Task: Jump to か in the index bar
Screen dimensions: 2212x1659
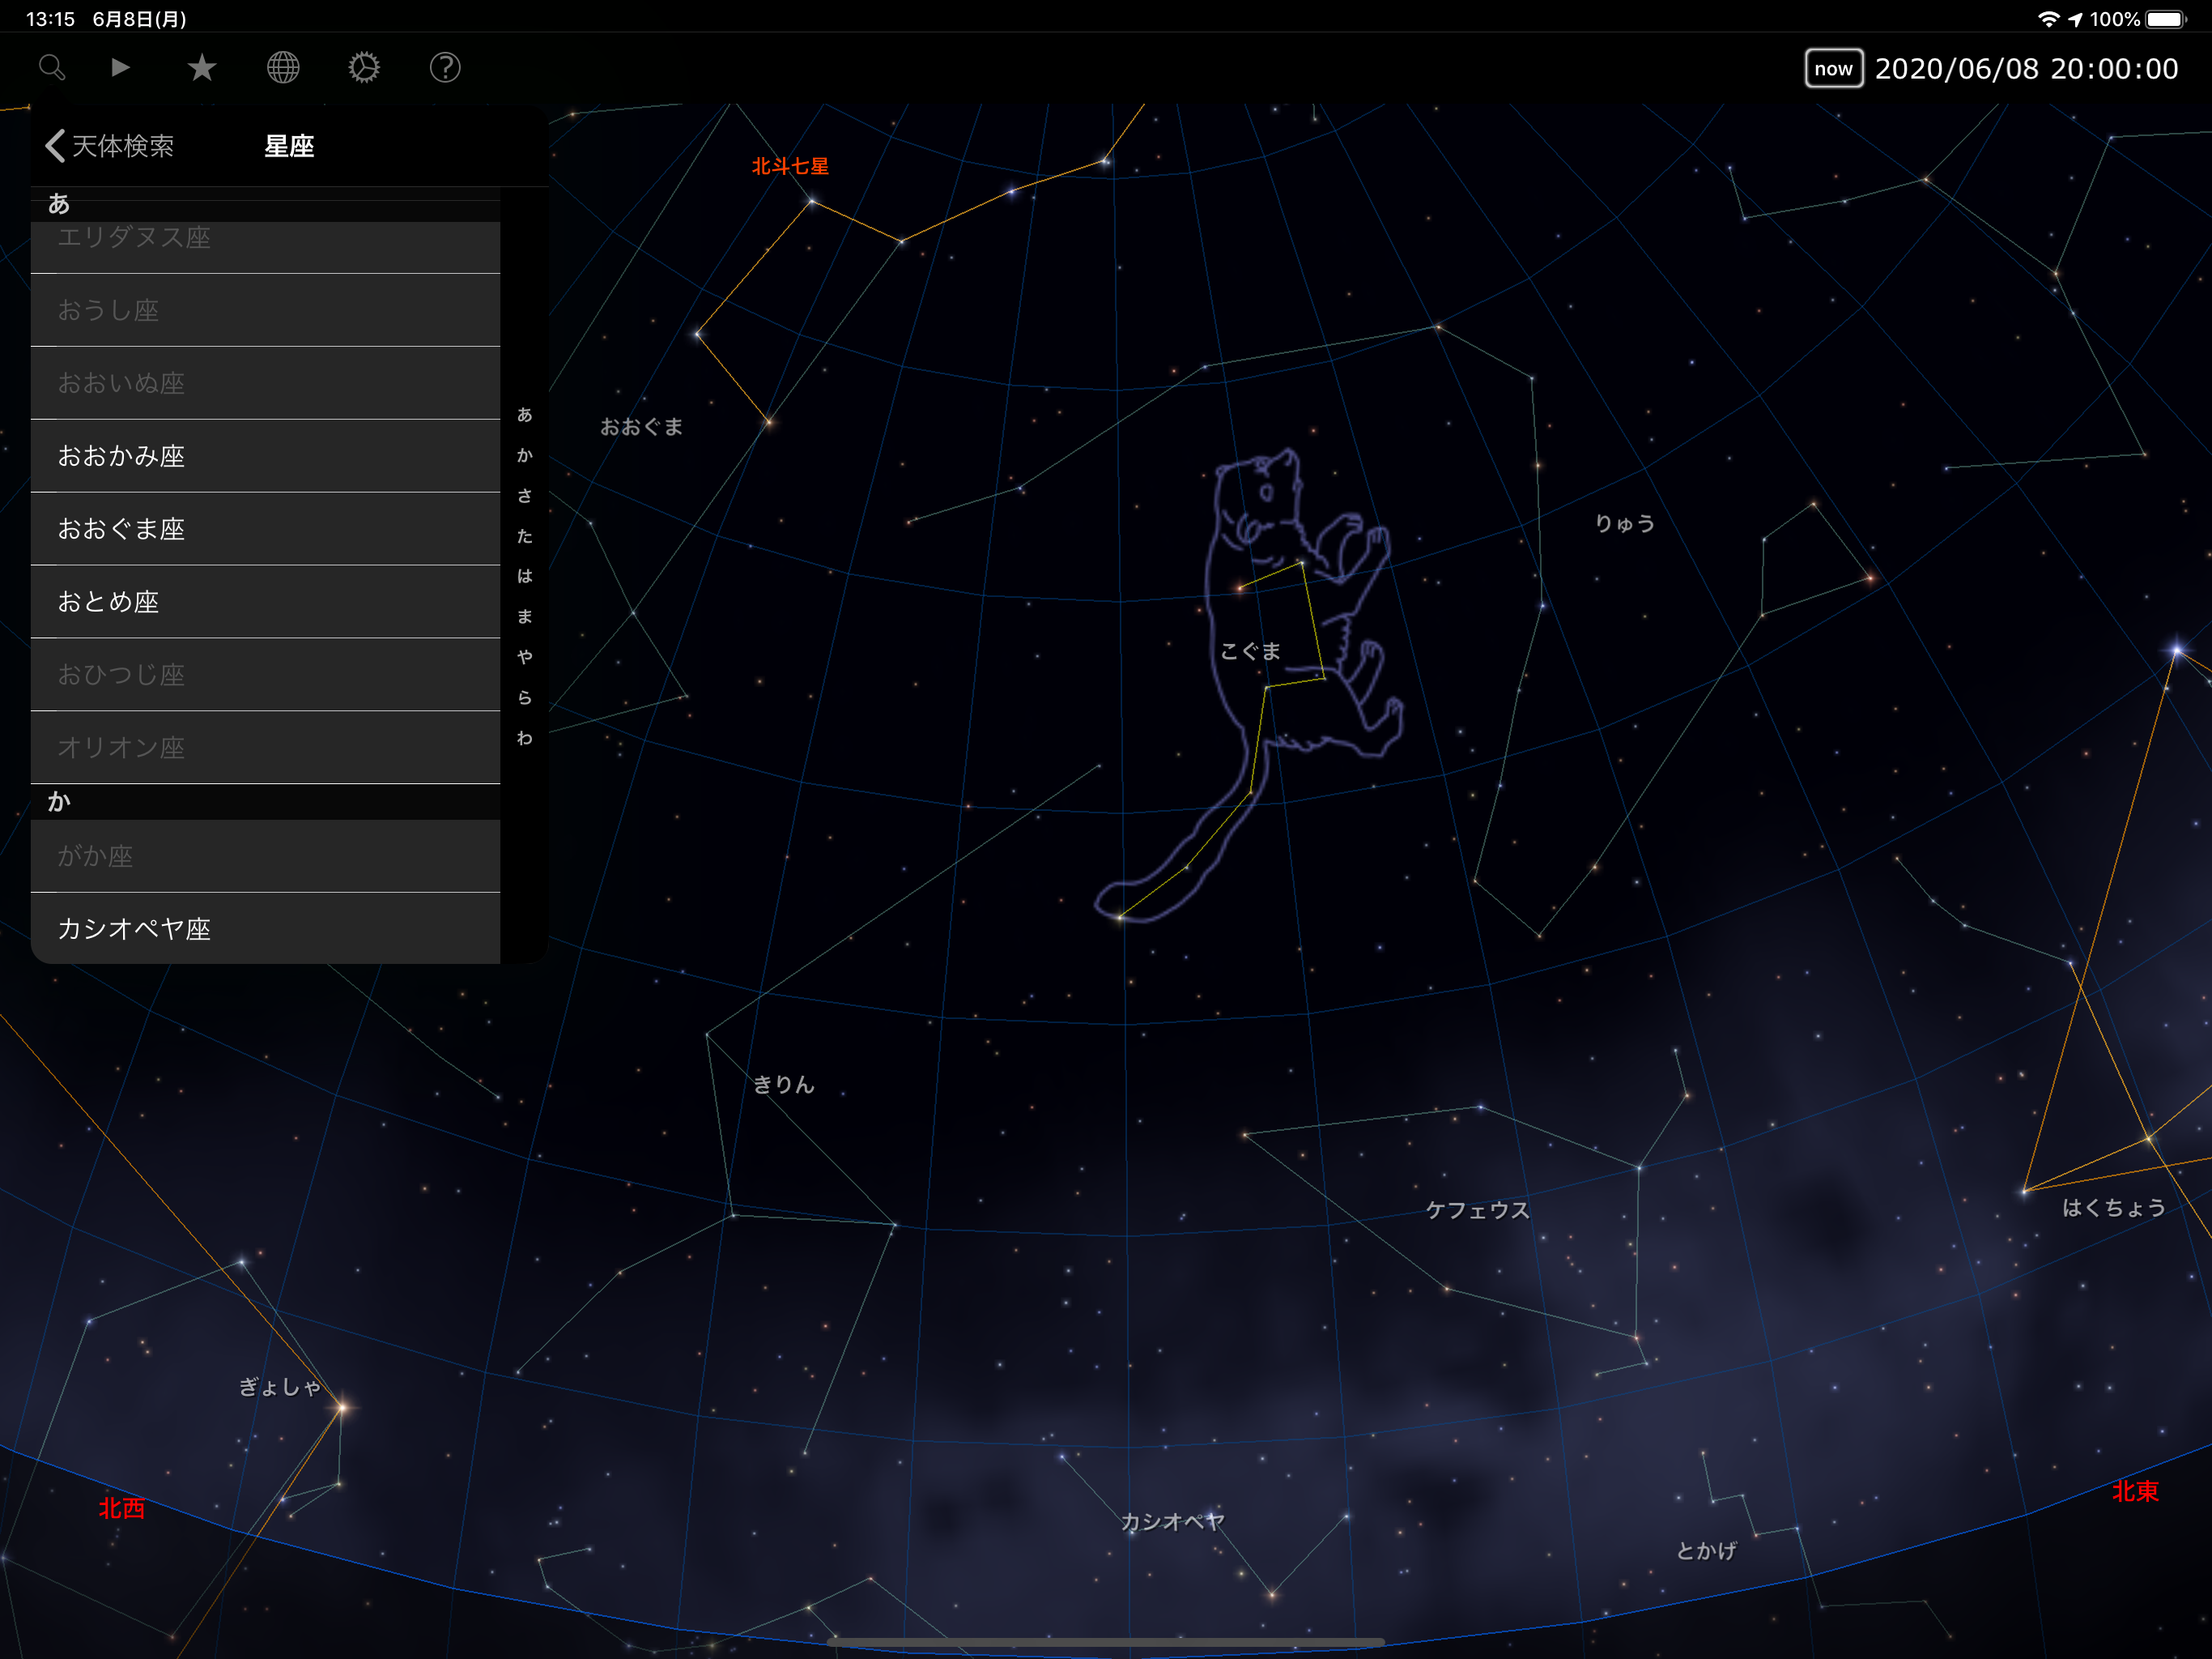Action: (525, 456)
